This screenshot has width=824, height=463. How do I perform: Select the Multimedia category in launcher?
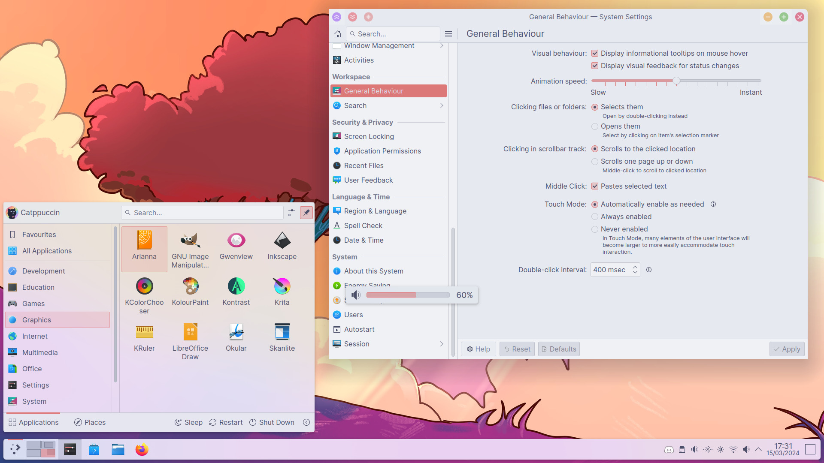(40, 352)
